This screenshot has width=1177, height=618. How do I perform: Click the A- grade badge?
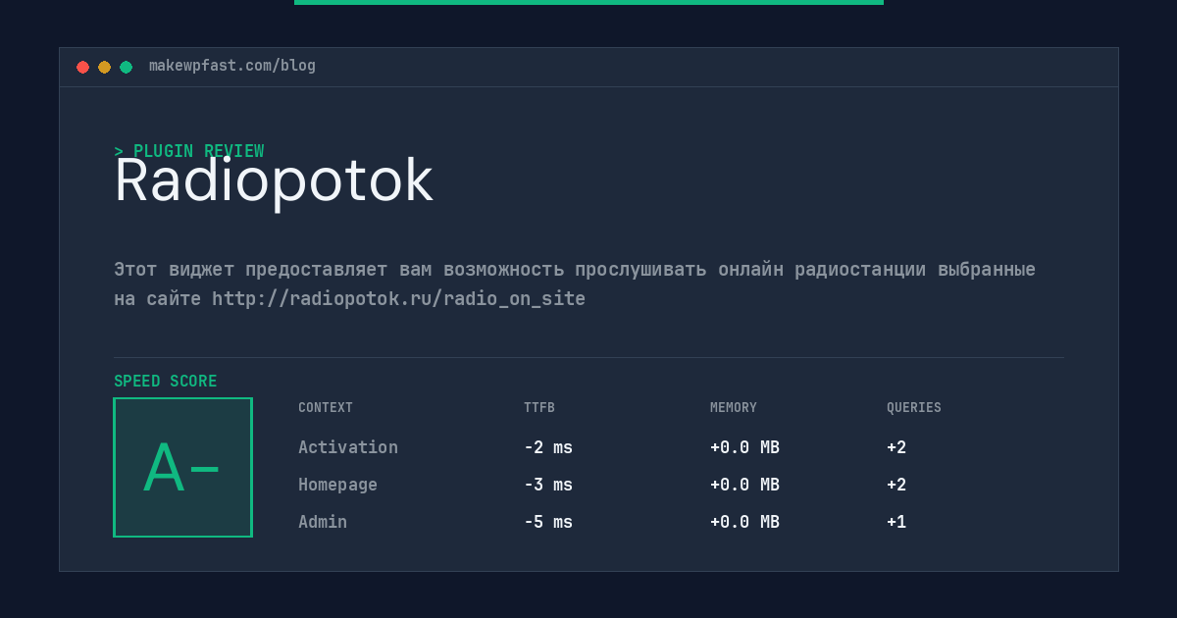tap(182, 467)
